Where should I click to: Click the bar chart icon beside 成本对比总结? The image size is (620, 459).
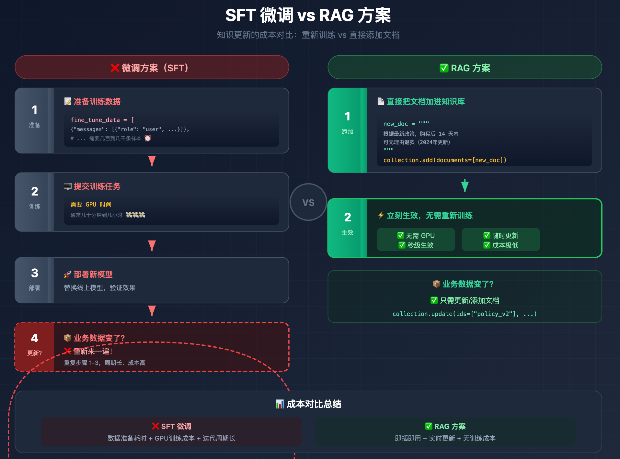[x=280, y=404]
